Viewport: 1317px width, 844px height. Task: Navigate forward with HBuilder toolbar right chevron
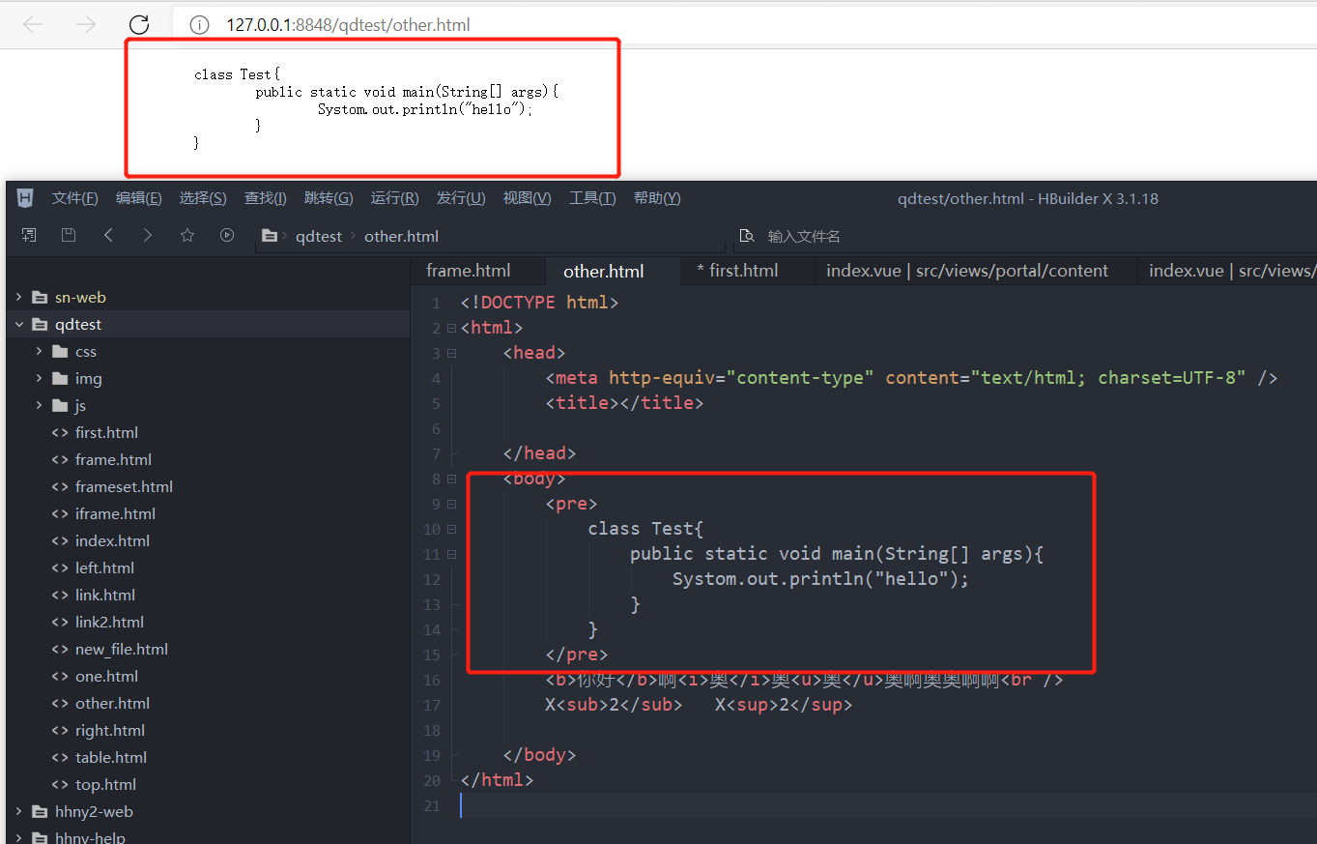[147, 235]
